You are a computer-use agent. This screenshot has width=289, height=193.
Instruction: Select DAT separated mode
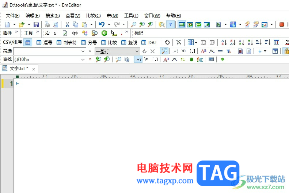click(149, 42)
